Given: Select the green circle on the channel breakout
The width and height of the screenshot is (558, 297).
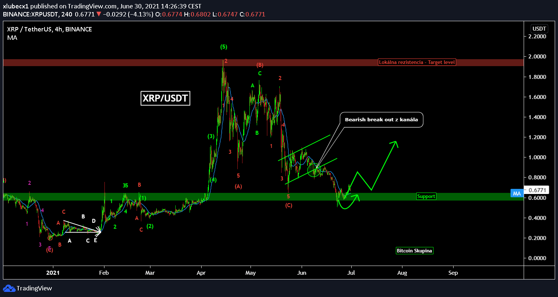Looking at the screenshot, I should pos(314,170).
